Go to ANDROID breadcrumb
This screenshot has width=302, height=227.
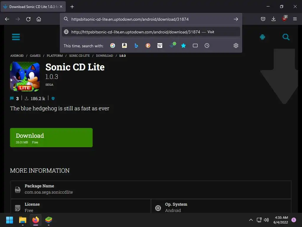click(x=17, y=56)
